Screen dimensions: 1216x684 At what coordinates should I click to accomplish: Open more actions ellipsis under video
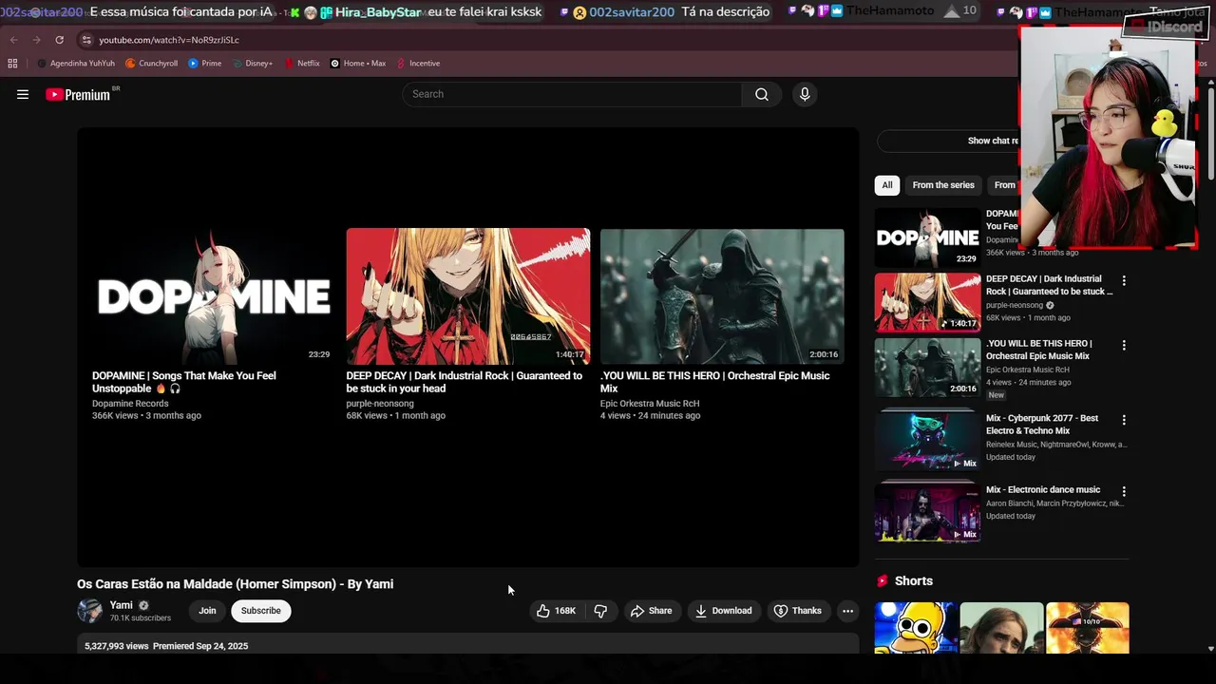coord(847,611)
